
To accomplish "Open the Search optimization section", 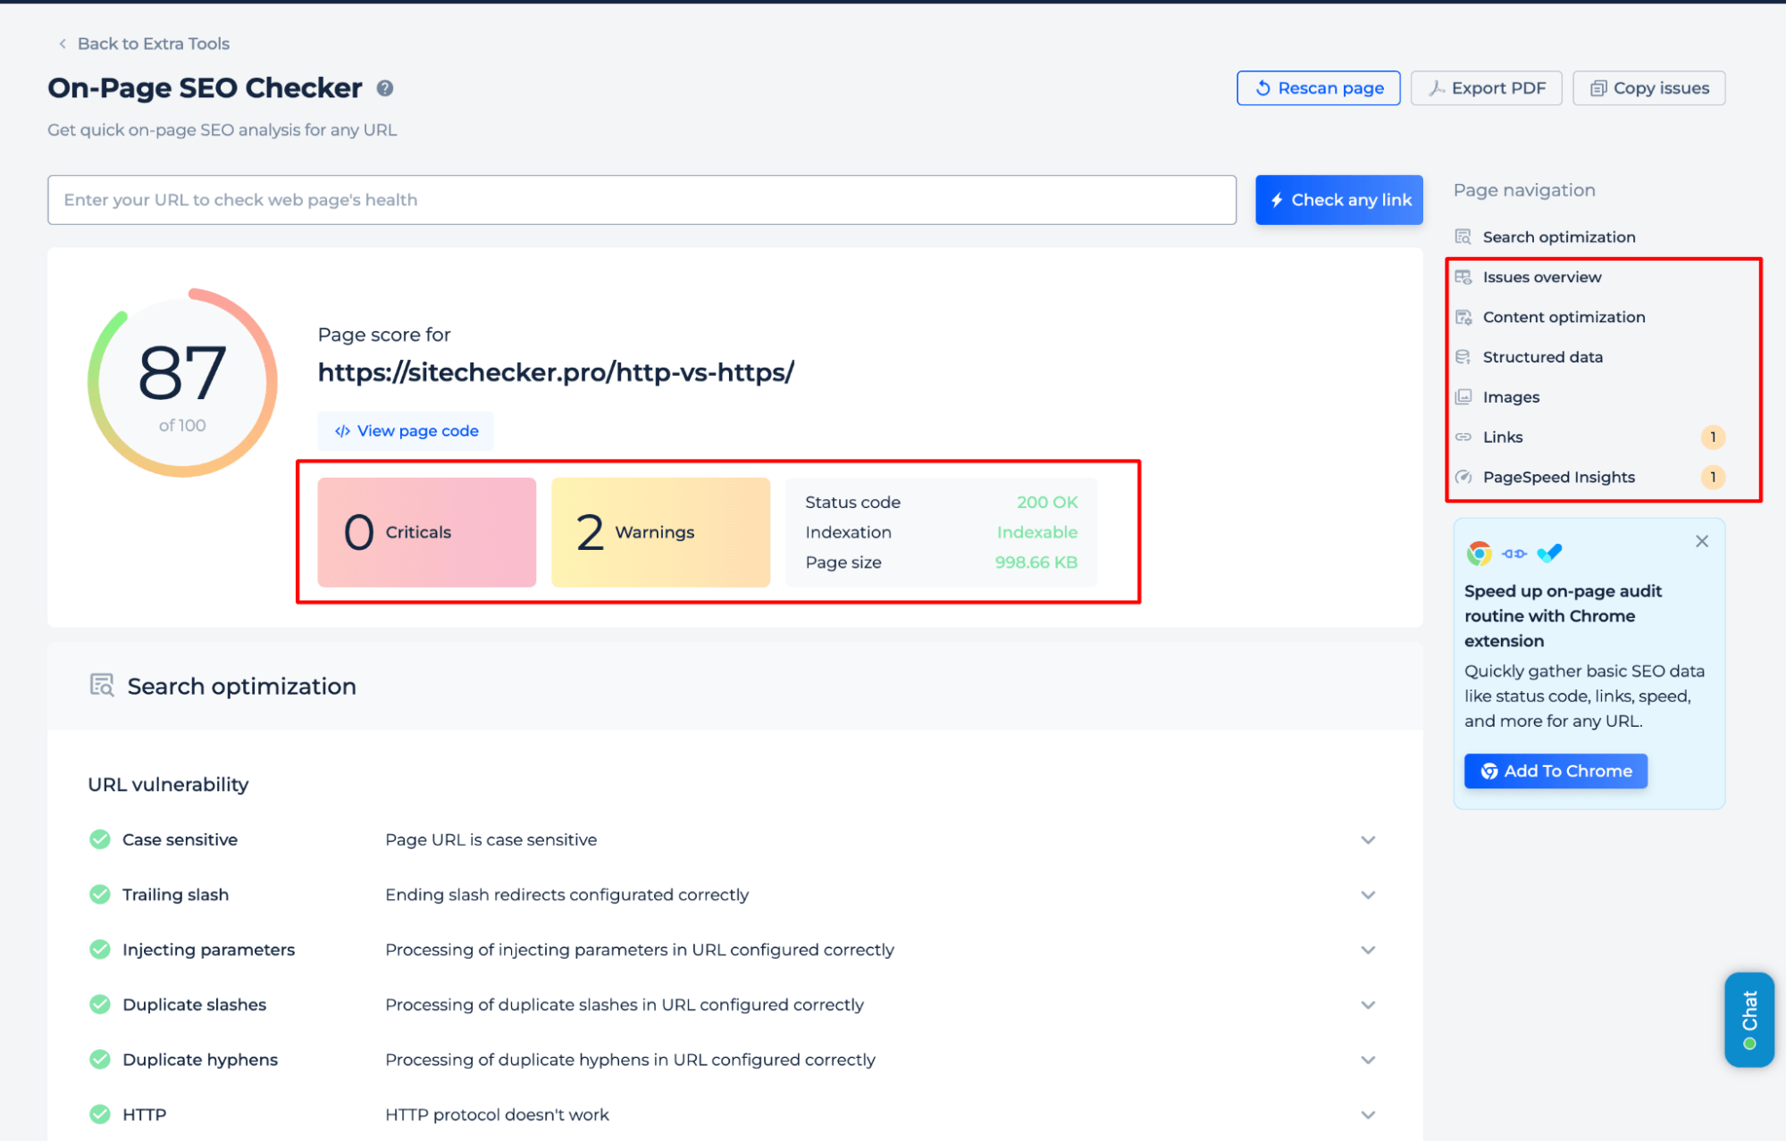I will pos(1558,237).
